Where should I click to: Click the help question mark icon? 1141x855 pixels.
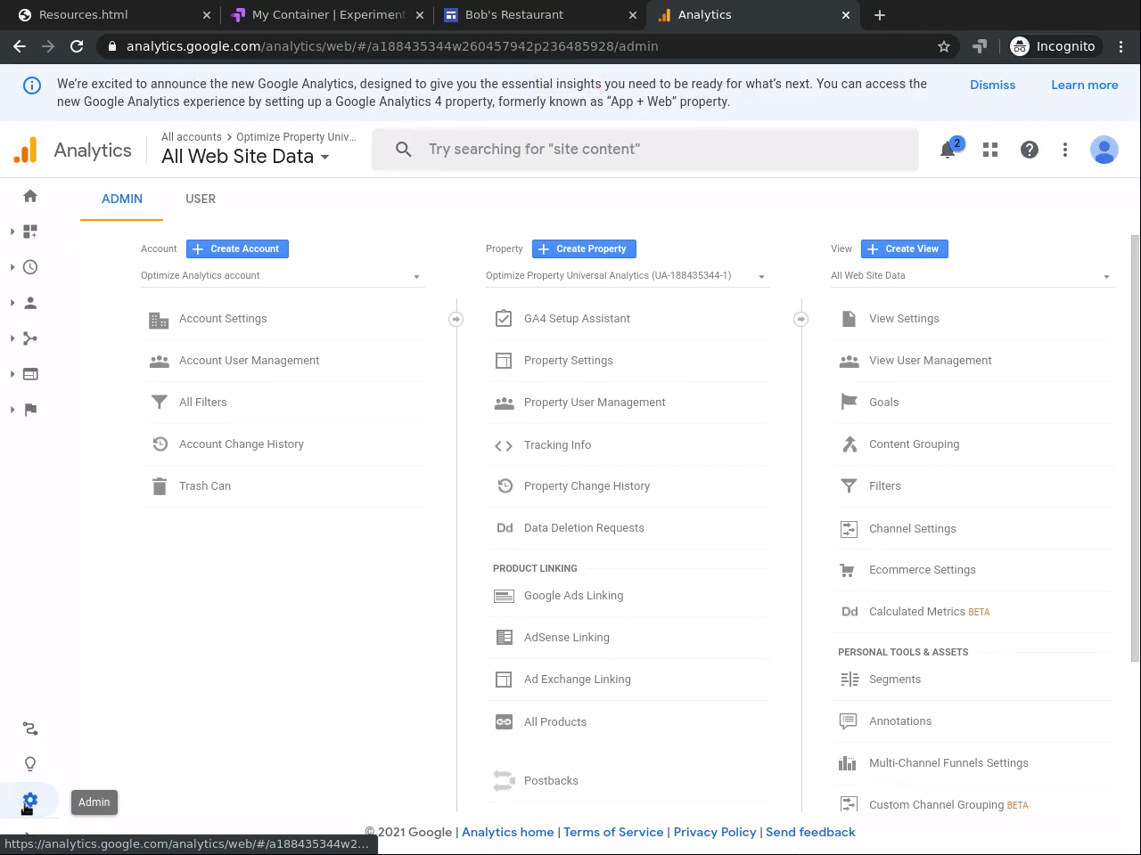[x=1029, y=150]
